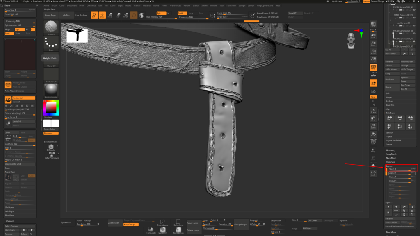Image resolution: width=420 pixels, height=236 pixels.
Task: Expand the Thick Skin section
Action: (390, 162)
